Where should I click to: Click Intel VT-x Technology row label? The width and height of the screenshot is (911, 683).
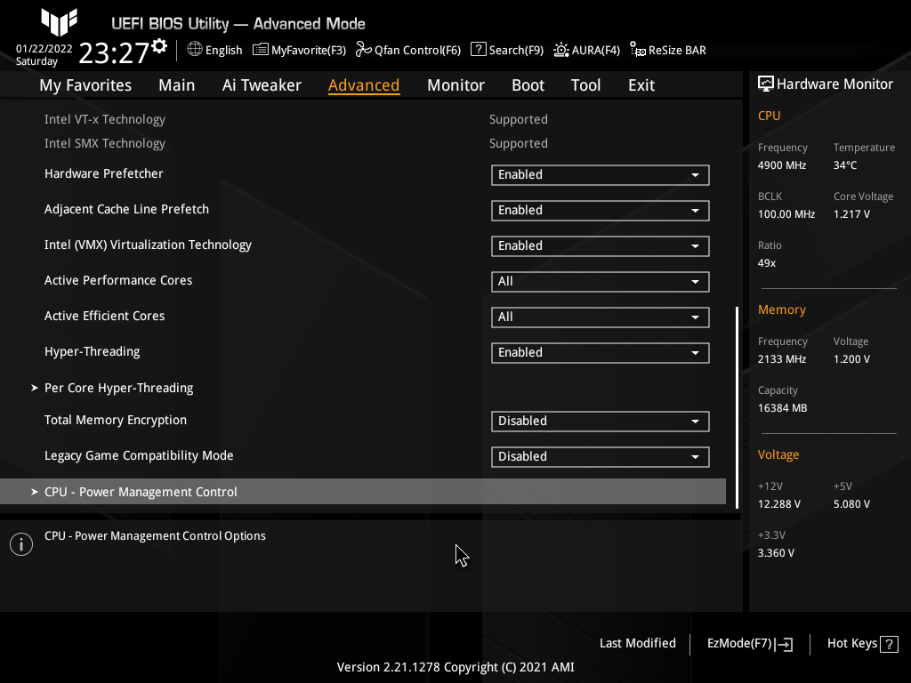105,119
